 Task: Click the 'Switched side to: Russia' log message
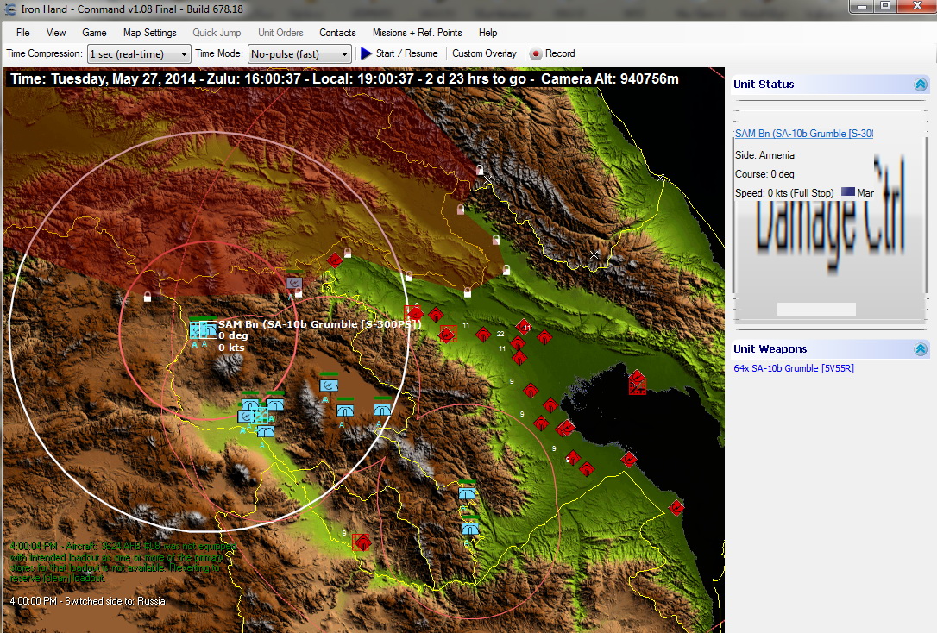pos(87,601)
